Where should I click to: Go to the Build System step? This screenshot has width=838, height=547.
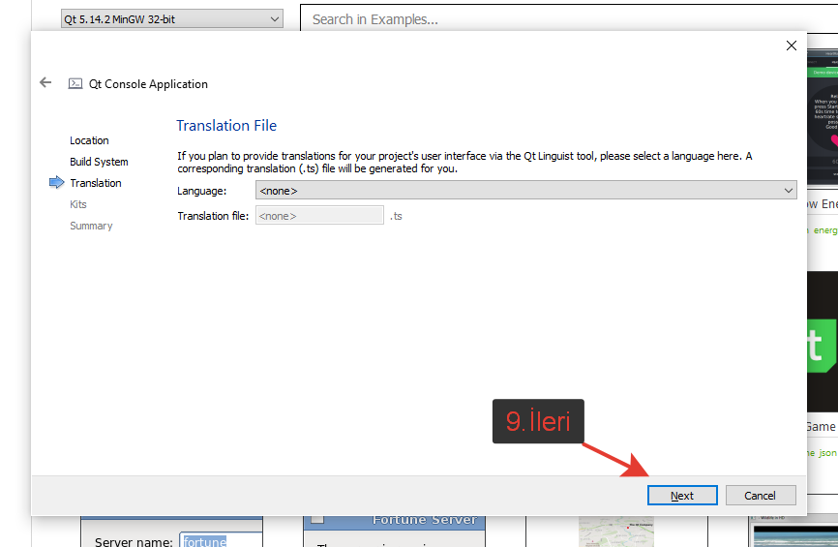tap(99, 162)
